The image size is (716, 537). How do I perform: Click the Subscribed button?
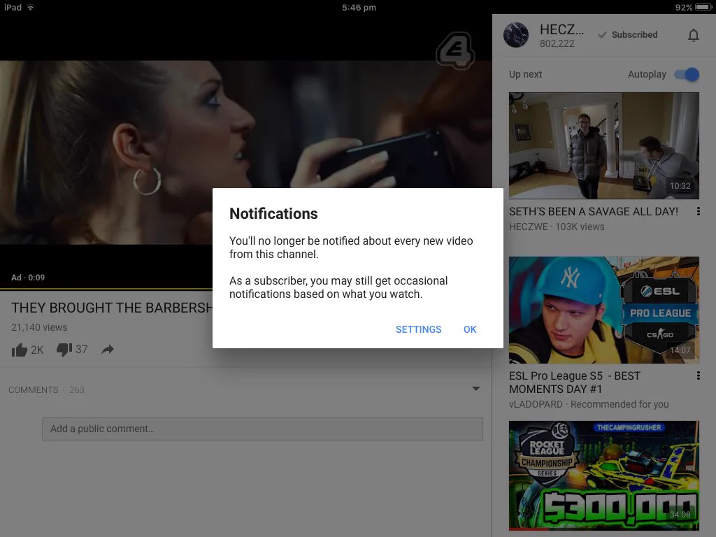628,35
